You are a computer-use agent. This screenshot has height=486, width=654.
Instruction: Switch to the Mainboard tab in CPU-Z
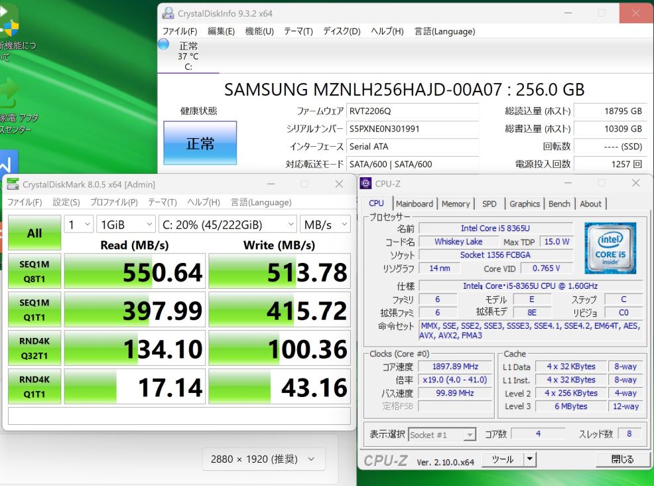click(x=414, y=204)
